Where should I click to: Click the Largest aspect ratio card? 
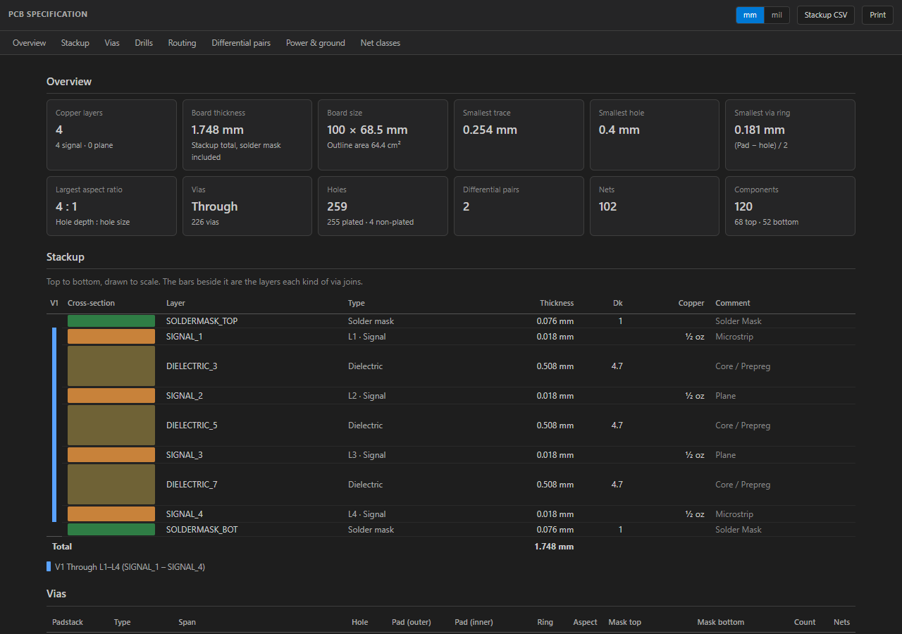(x=111, y=206)
